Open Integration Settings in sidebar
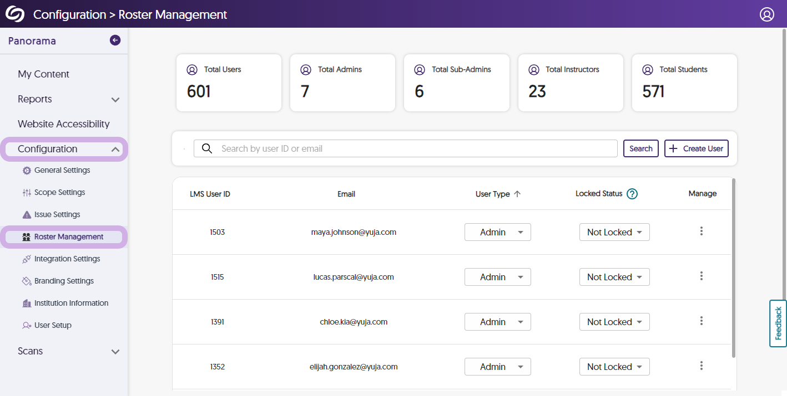This screenshot has width=787, height=396. 67,259
